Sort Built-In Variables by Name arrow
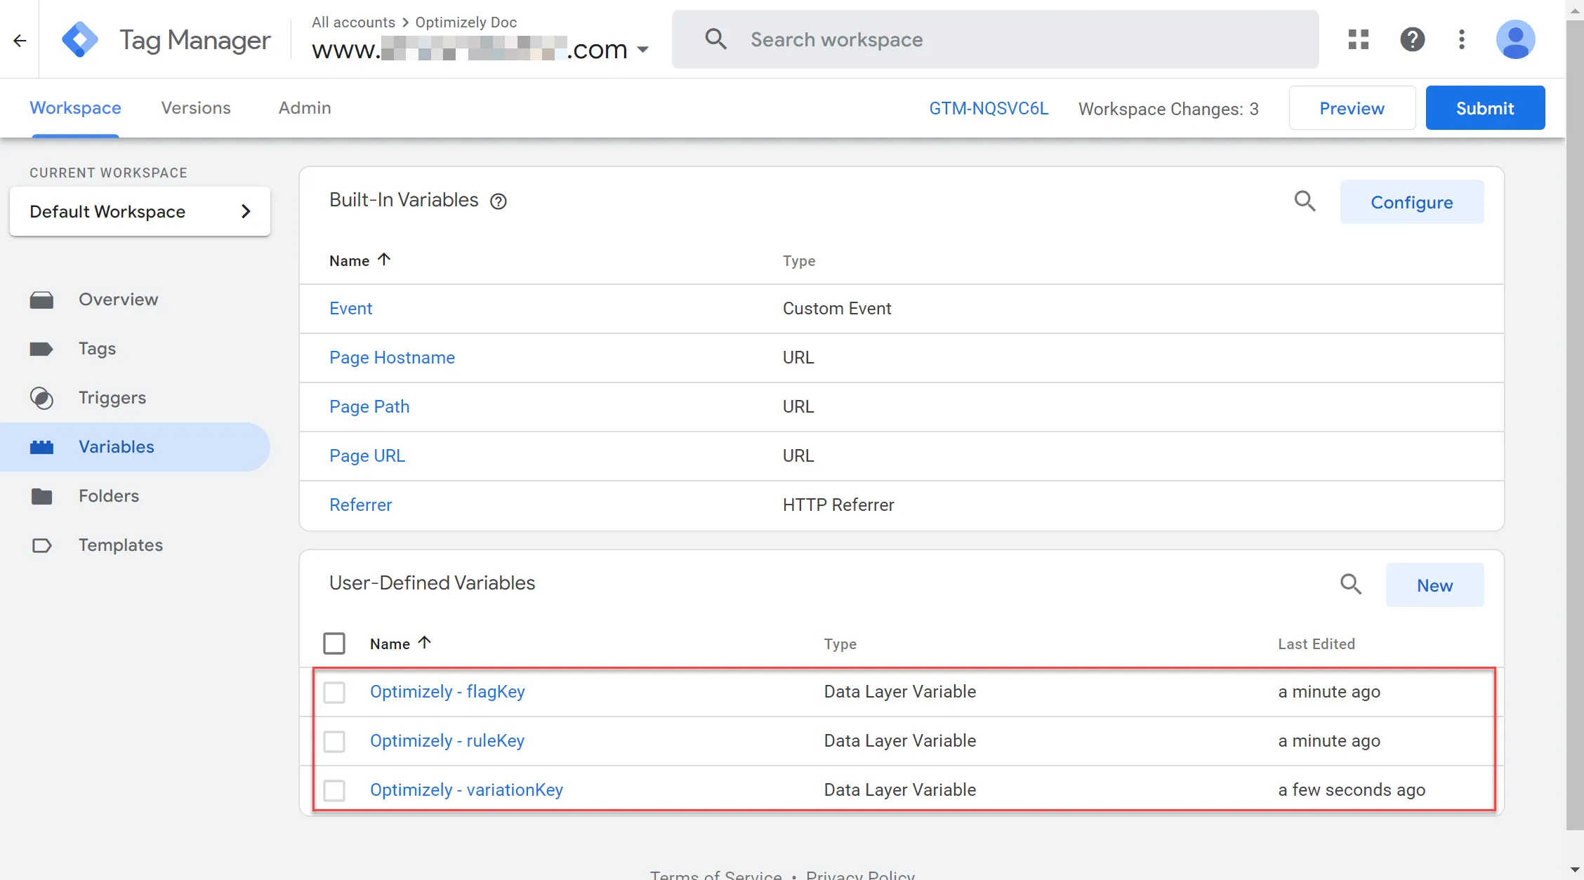The width and height of the screenshot is (1584, 880). pos(384,260)
